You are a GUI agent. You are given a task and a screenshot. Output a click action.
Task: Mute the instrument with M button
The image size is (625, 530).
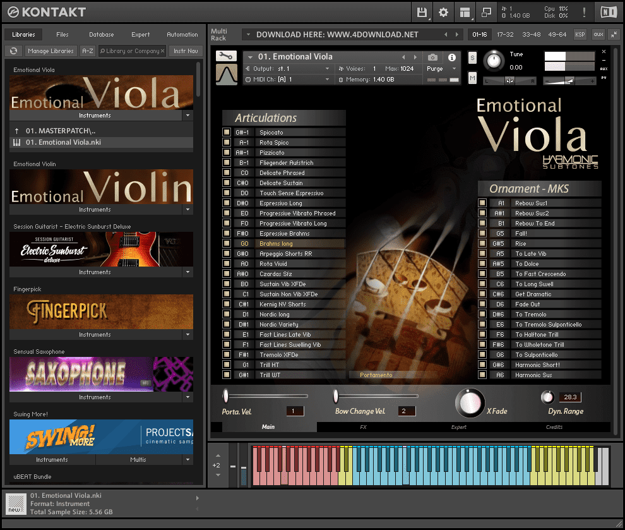[x=472, y=78]
